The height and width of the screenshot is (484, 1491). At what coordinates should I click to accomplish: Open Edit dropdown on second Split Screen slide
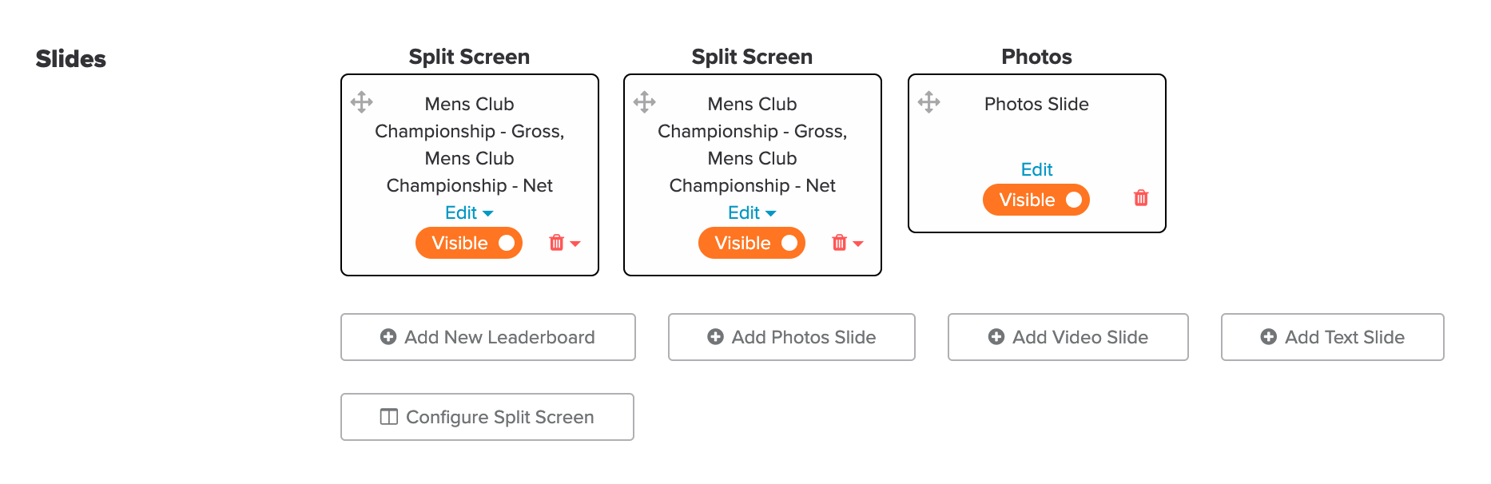752,212
